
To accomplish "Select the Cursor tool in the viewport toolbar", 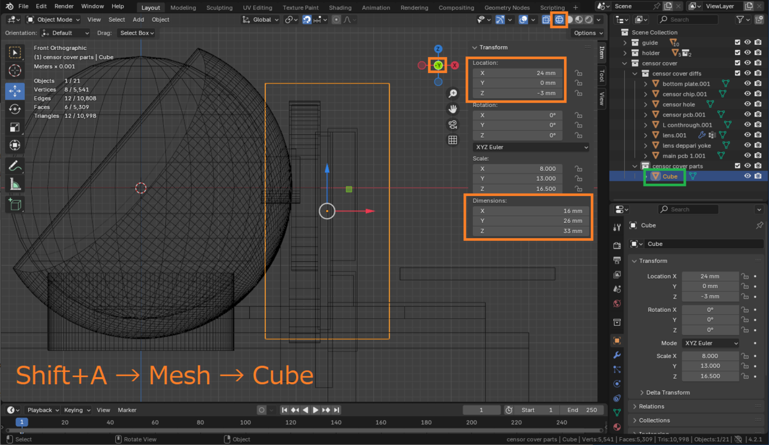I will click(x=15, y=70).
